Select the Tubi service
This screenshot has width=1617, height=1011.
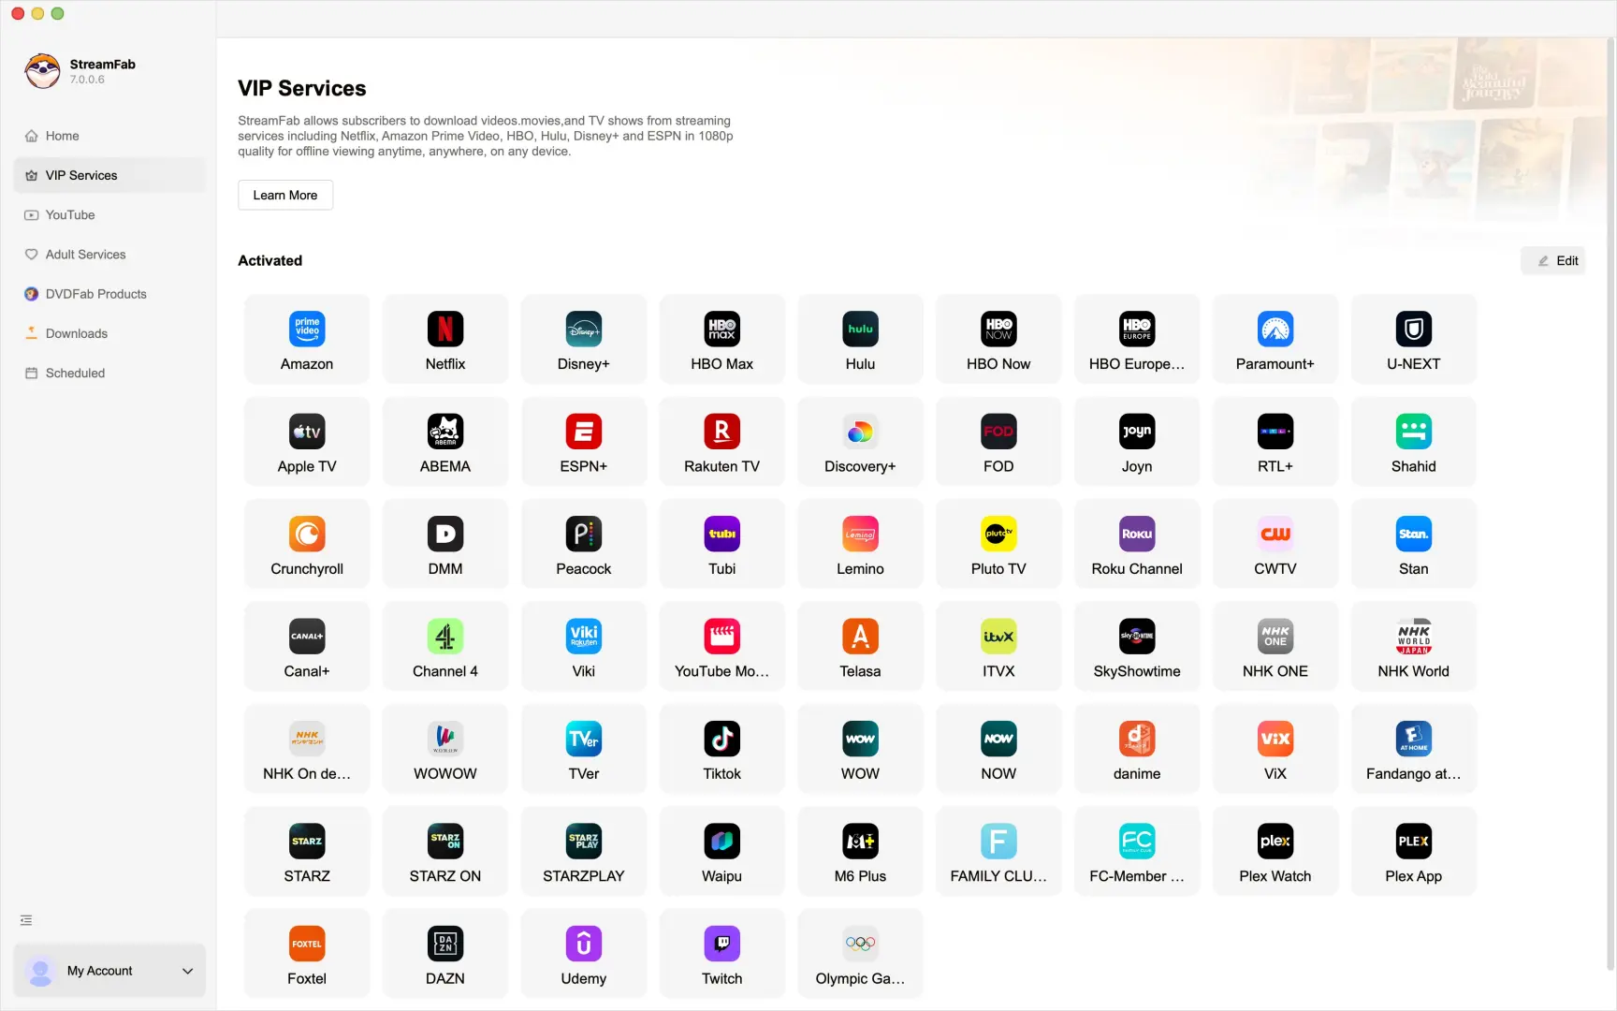[721, 545]
